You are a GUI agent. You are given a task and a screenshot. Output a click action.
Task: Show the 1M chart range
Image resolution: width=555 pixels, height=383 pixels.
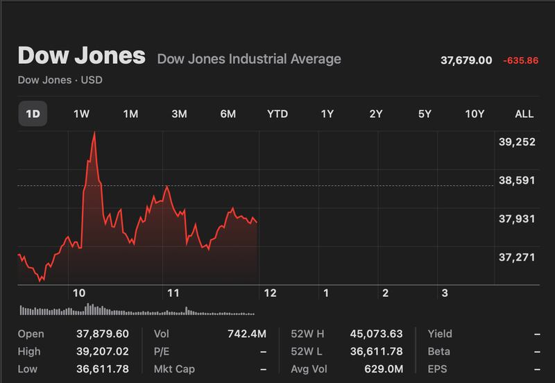pyautogui.click(x=130, y=114)
